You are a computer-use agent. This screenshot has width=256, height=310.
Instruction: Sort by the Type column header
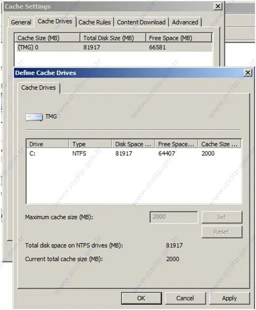click(x=90, y=144)
